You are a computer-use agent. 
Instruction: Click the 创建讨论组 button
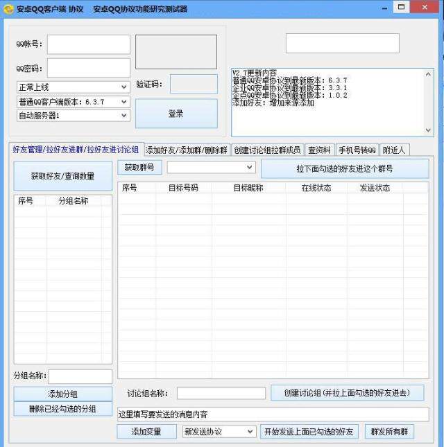coord(348,393)
